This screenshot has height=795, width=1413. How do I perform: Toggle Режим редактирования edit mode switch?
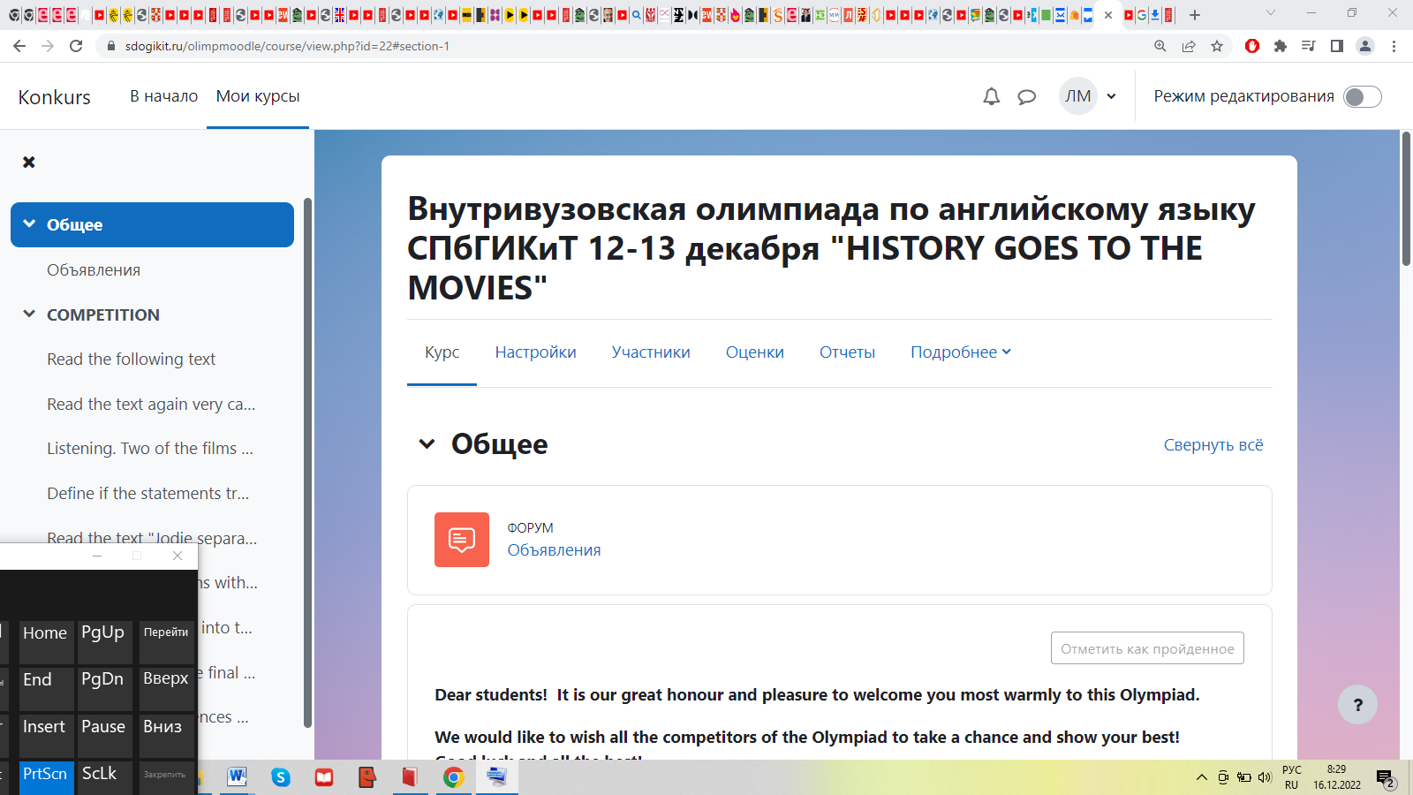pyautogui.click(x=1362, y=97)
